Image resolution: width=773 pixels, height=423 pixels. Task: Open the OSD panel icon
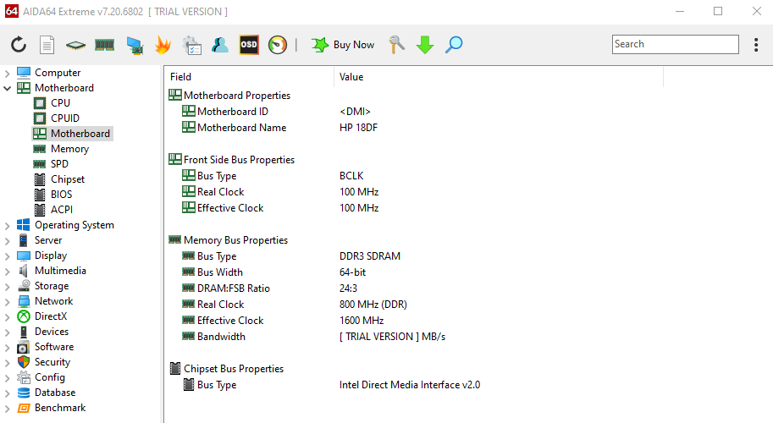pyautogui.click(x=248, y=45)
